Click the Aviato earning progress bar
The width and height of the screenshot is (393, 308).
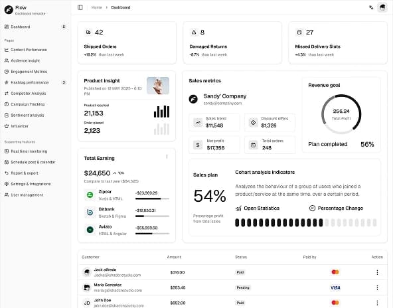click(x=152, y=234)
